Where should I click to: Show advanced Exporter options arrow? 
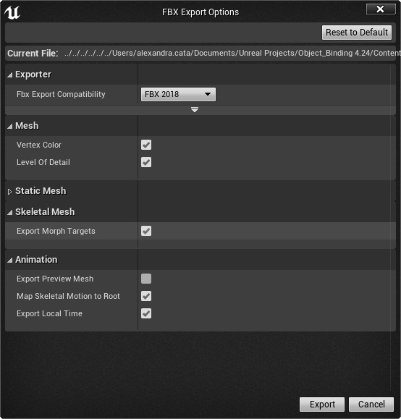pos(195,109)
